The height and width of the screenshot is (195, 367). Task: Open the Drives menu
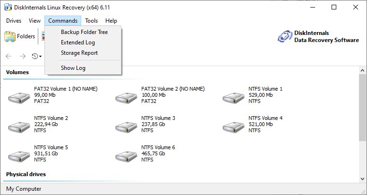click(x=14, y=21)
